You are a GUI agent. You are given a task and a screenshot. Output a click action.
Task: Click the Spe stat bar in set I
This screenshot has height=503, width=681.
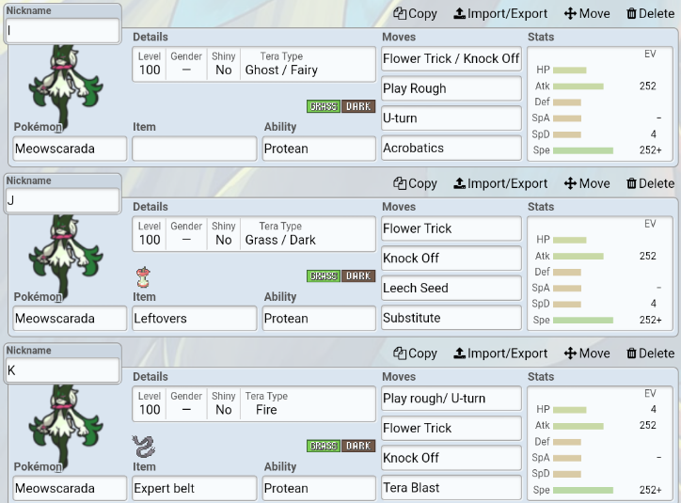click(x=583, y=150)
